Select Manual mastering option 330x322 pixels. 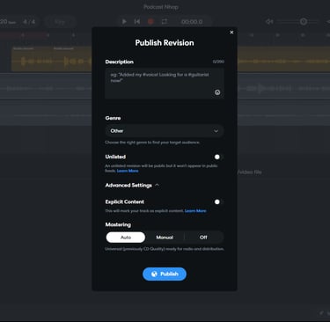click(165, 238)
